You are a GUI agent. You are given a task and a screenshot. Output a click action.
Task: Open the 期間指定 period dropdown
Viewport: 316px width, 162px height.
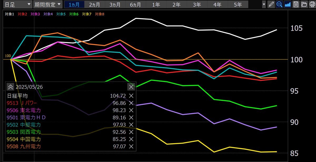click(x=48, y=4)
